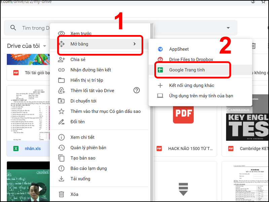Choose Đổi tên to rename the file
Screen dimensions: 269x202
77,122
